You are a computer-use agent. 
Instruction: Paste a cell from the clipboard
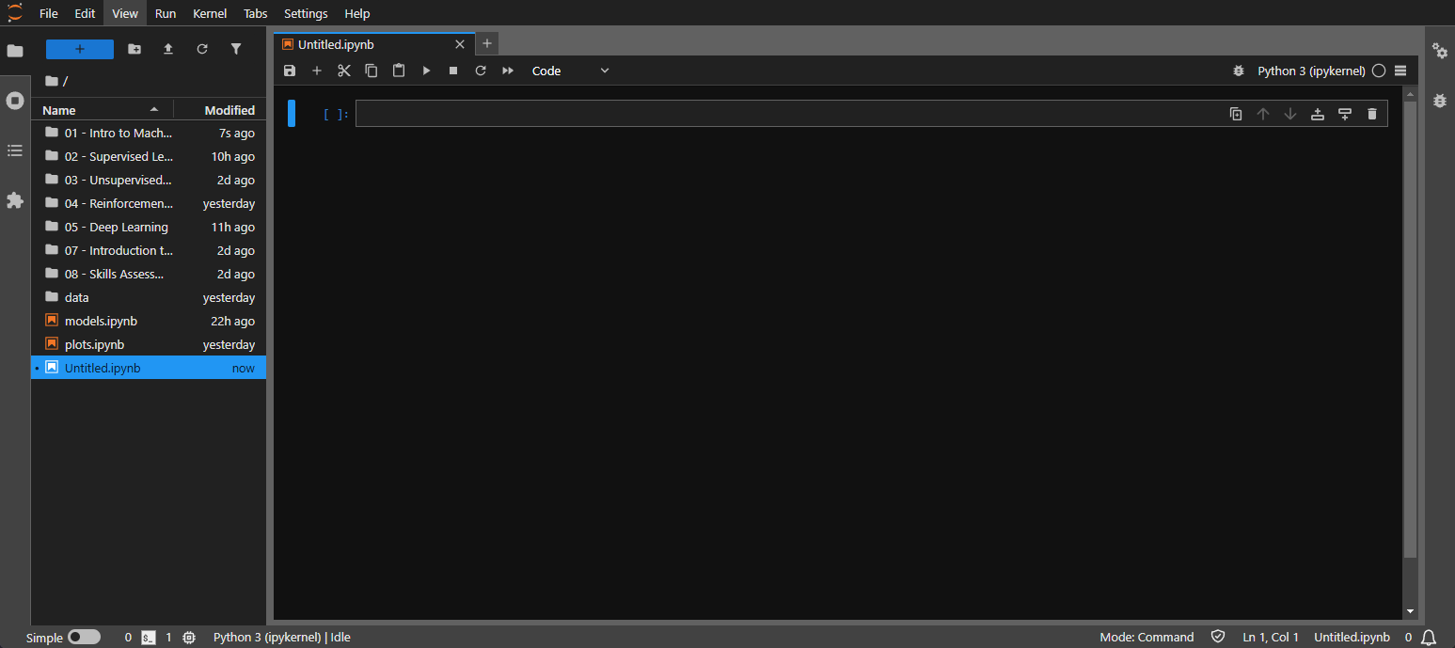tap(399, 70)
